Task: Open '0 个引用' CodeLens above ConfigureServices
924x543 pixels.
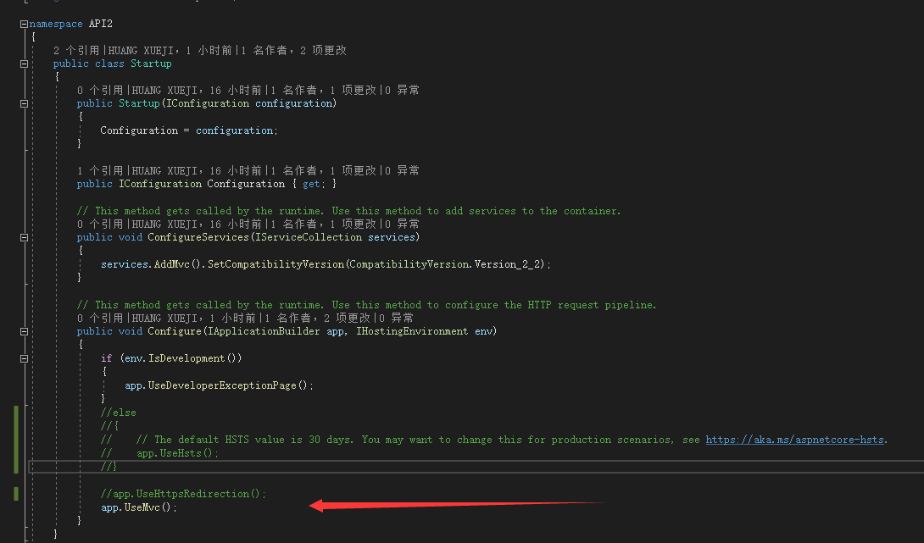Action: tap(99, 224)
